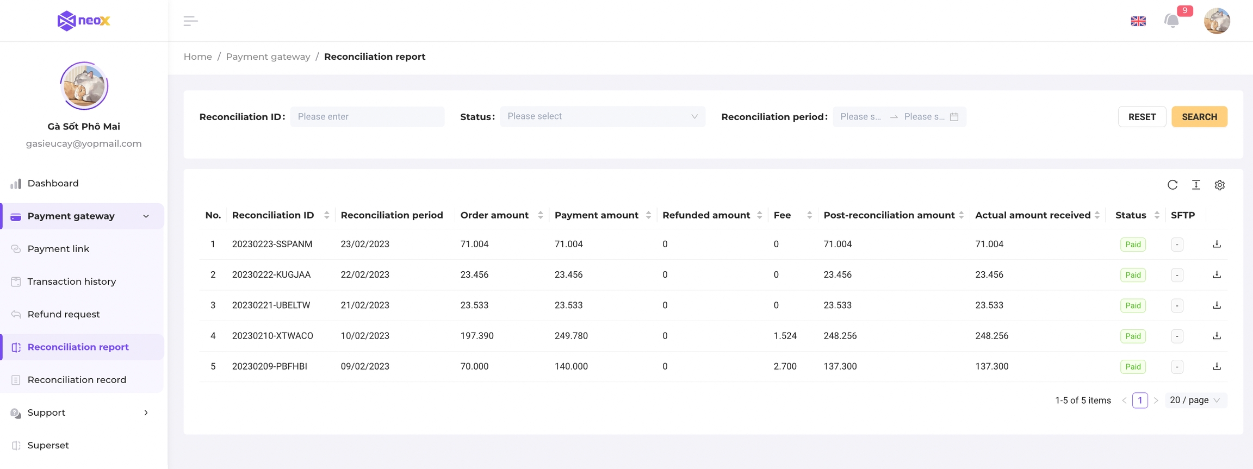This screenshot has width=1253, height=469.
Task: Open Transaction history in sidebar
Action: (x=72, y=282)
